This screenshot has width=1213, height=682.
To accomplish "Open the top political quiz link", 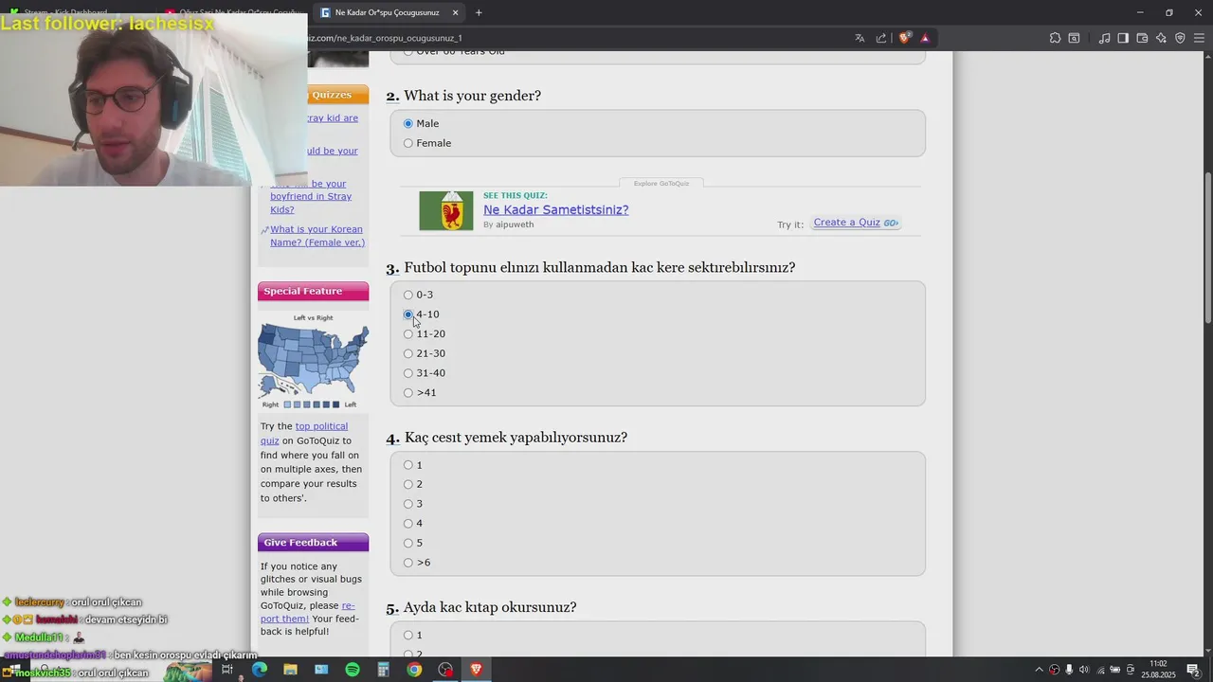I will coord(304,433).
